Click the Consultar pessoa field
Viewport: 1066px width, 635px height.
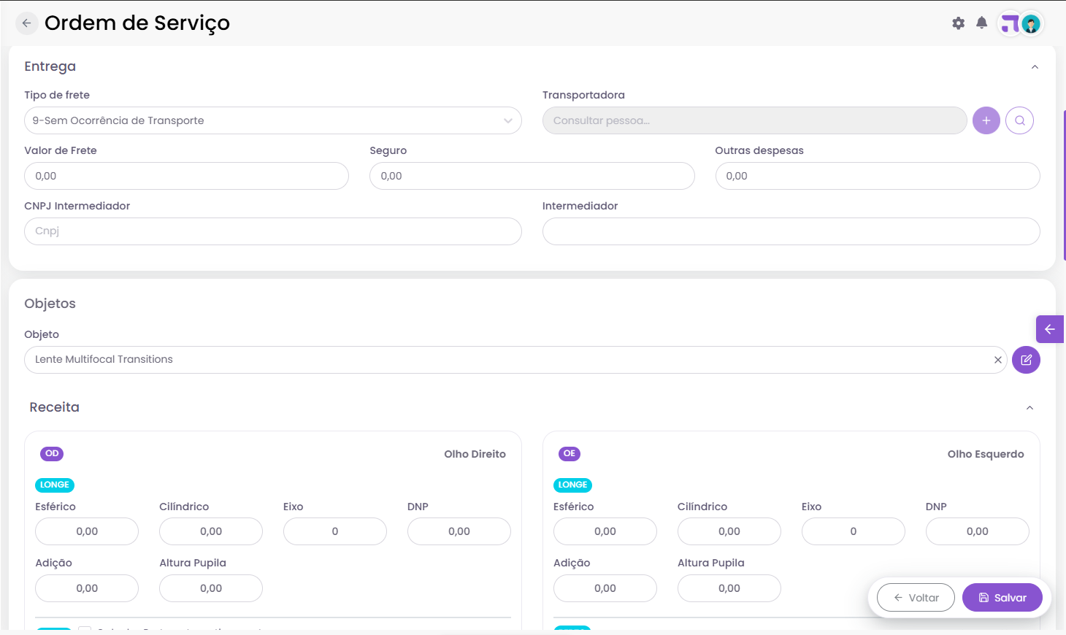(x=755, y=120)
